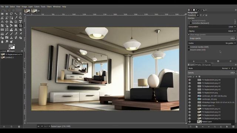This screenshot has height=133, width=237.
Task: Select the Color Picker tool
Action: click(16, 18)
